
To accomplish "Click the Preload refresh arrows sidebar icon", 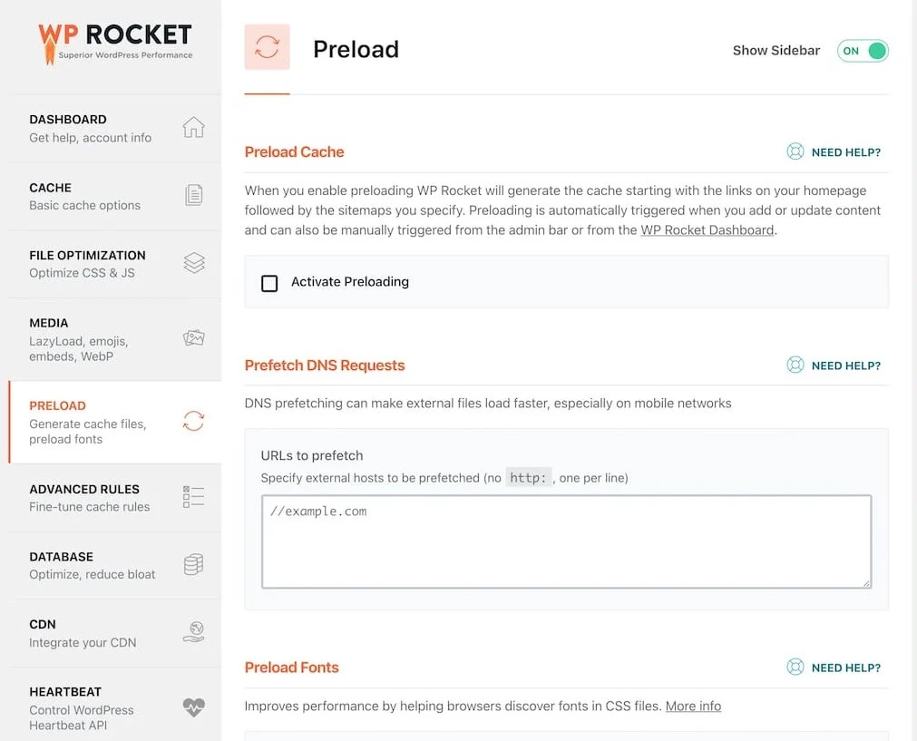I will (x=193, y=421).
